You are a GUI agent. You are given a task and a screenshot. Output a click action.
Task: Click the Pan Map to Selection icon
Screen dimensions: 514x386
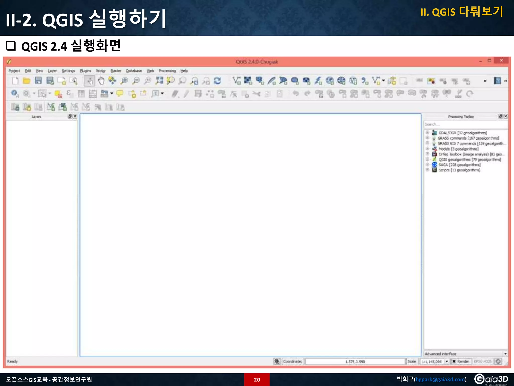tap(112, 81)
